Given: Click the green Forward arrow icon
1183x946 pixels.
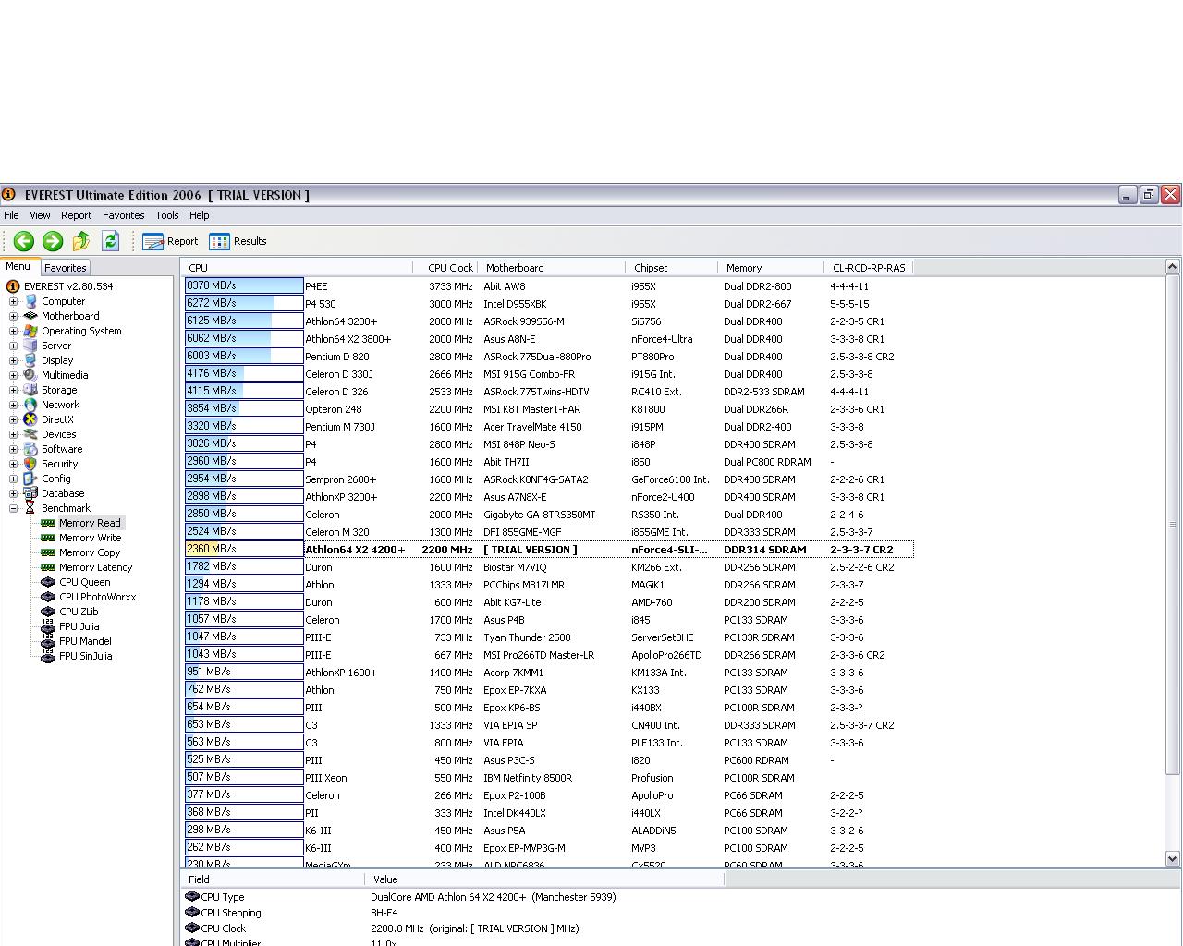Looking at the screenshot, I should pyautogui.click(x=53, y=241).
